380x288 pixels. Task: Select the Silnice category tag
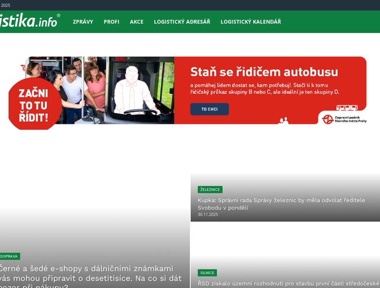coord(207,272)
